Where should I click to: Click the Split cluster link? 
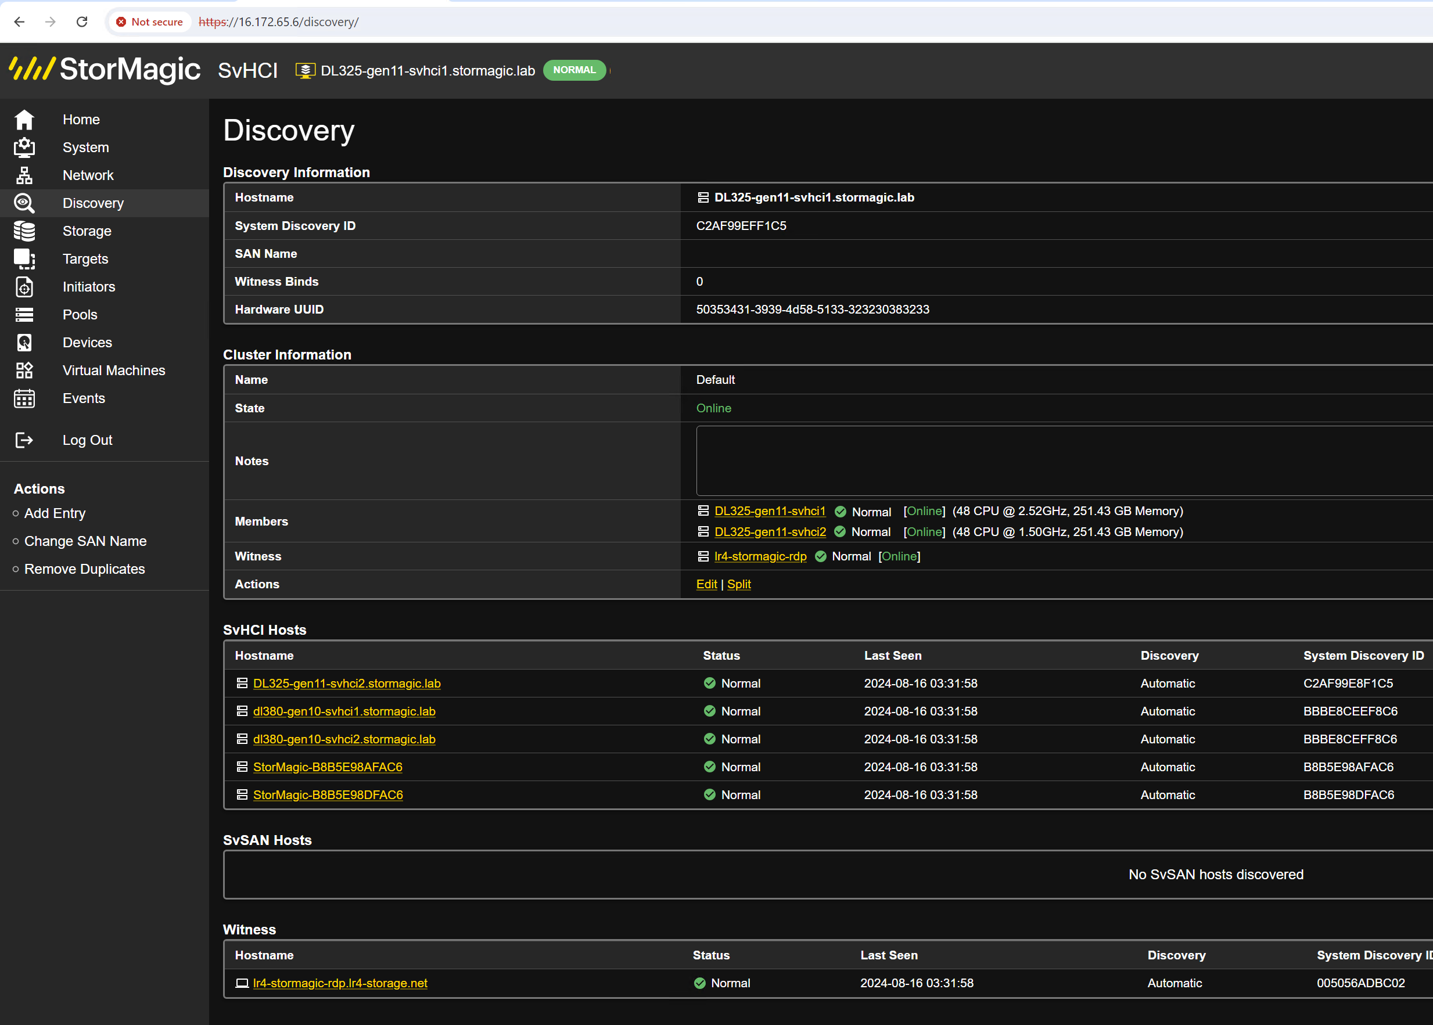click(x=739, y=584)
